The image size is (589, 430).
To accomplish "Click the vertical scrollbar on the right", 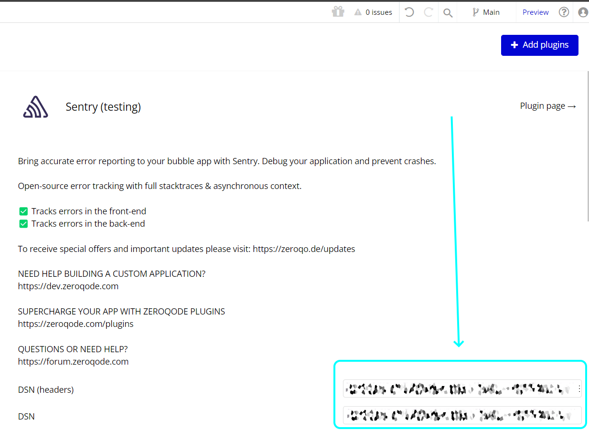I will (587, 147).
